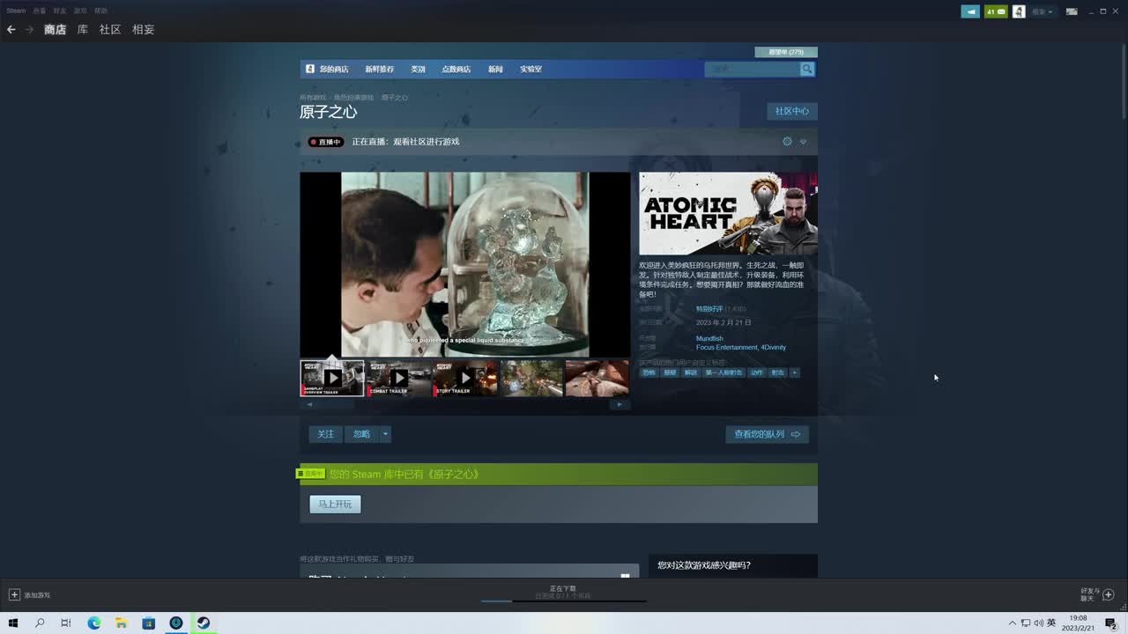Click the 直播中 live badge
This screenshot has height=634, width=1128.
(x=326, y=142)
